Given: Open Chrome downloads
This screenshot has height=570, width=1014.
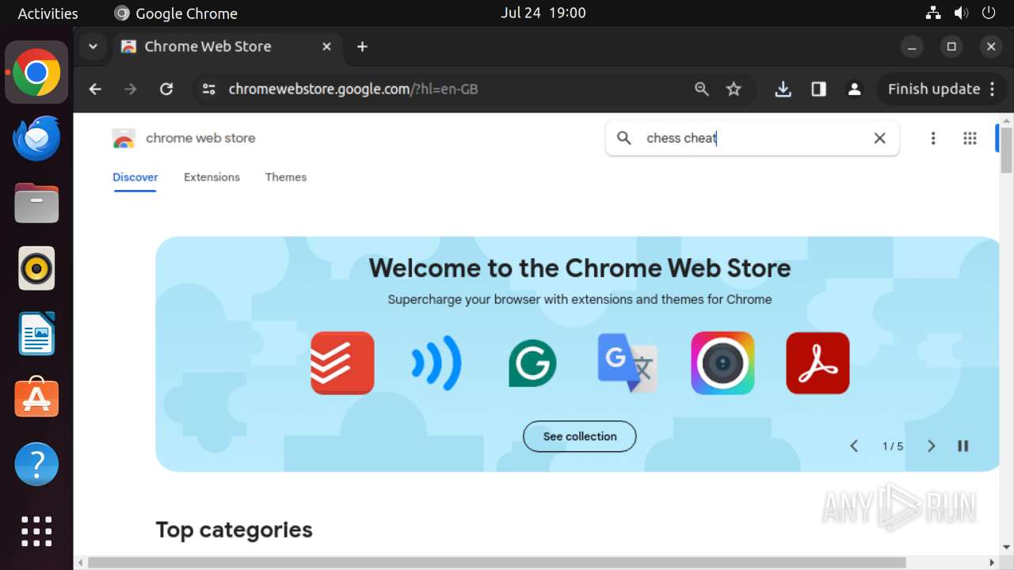Looking at the screenshot, I should [x=783, y=89].
